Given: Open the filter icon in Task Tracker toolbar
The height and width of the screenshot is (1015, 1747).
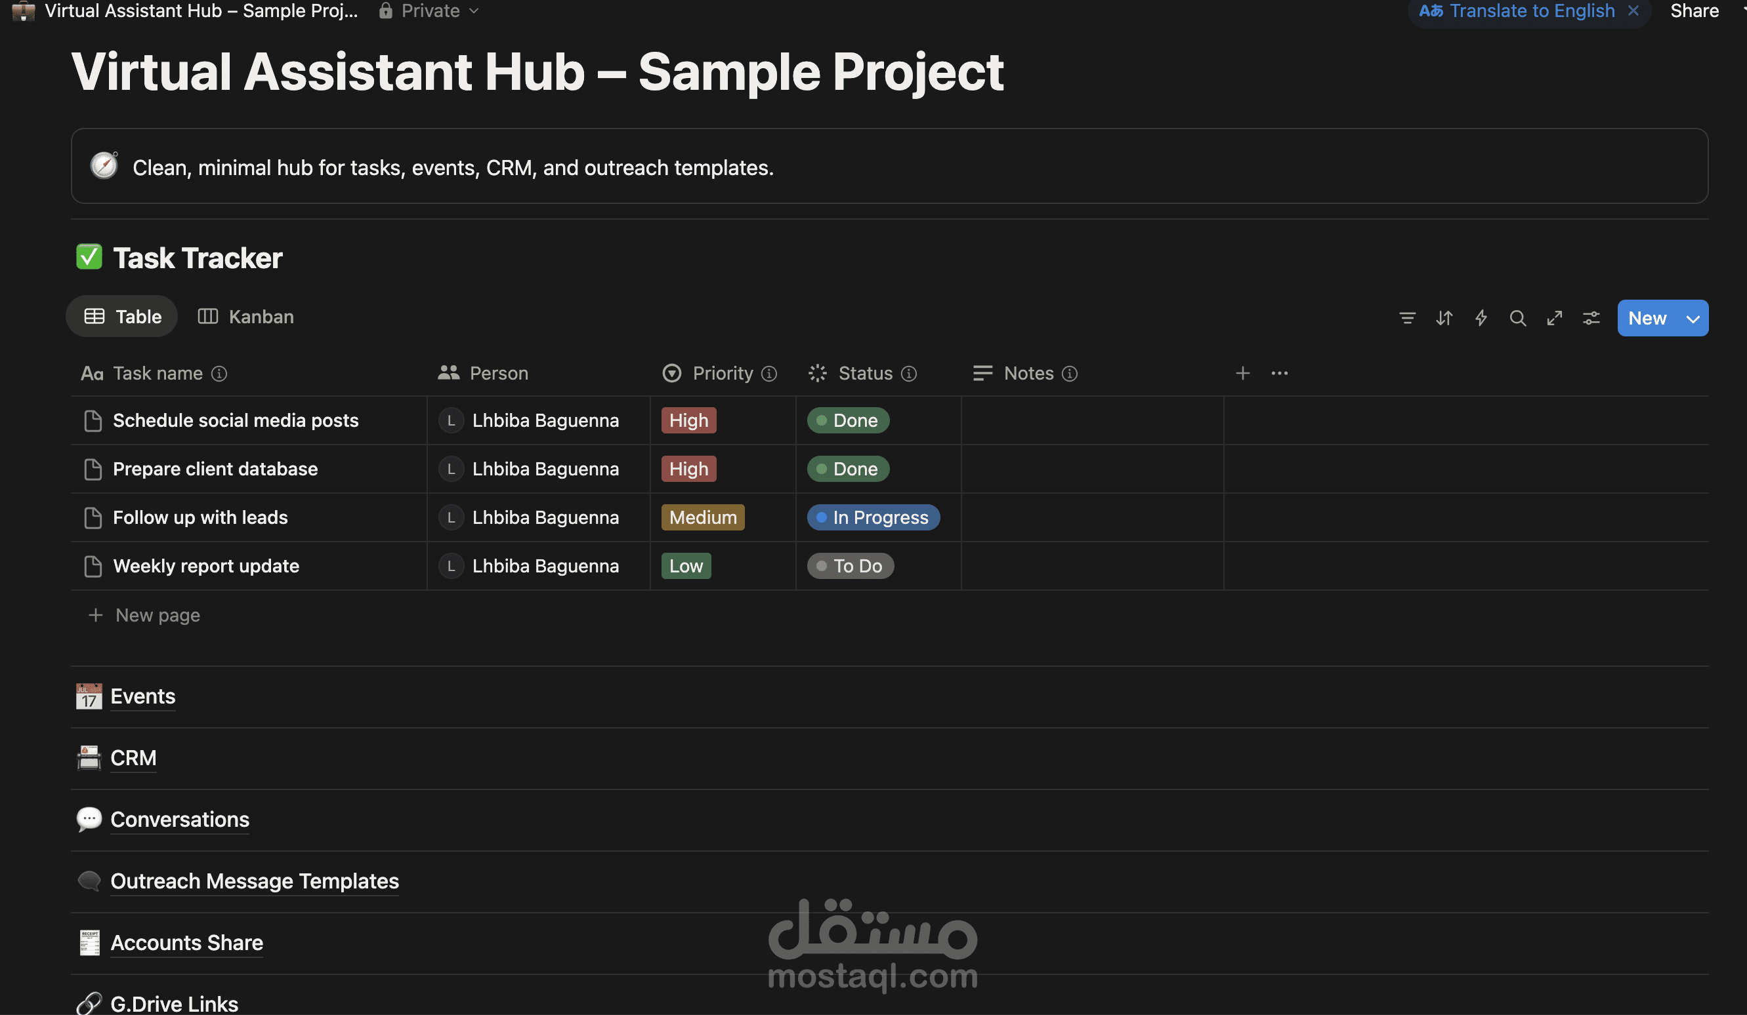Looking at the screenshot, I should [1407, 318].
